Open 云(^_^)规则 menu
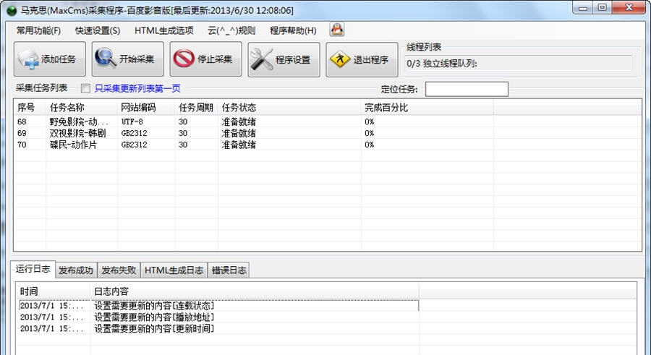The width and height of the screenshot is (651, 355). tap(231, 30)
